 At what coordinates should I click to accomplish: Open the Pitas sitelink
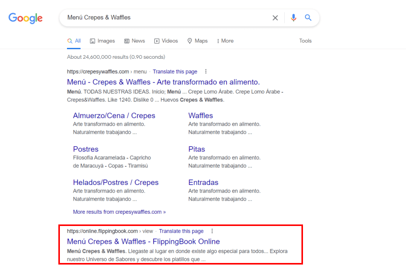tap(196, 149)
